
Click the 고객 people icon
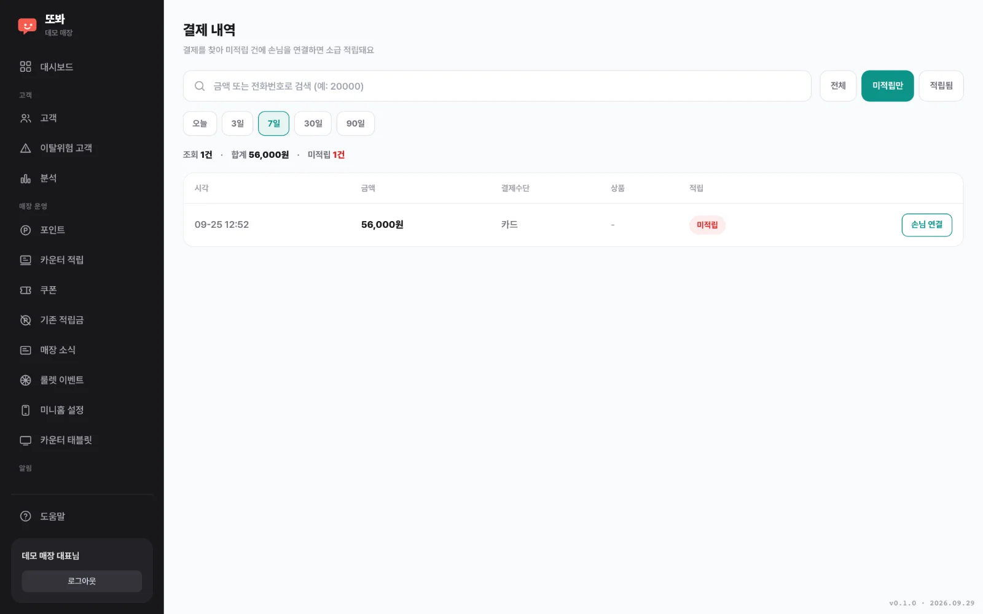[x=25, y=118]
